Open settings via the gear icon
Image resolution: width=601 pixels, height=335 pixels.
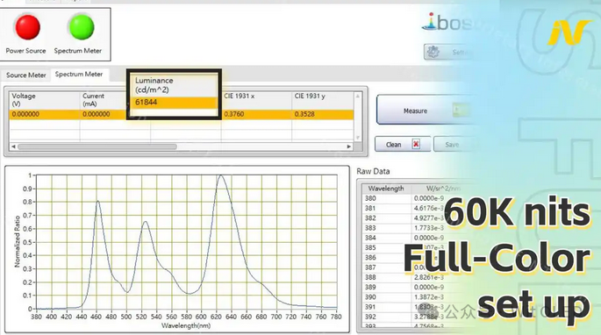(433, 52)
